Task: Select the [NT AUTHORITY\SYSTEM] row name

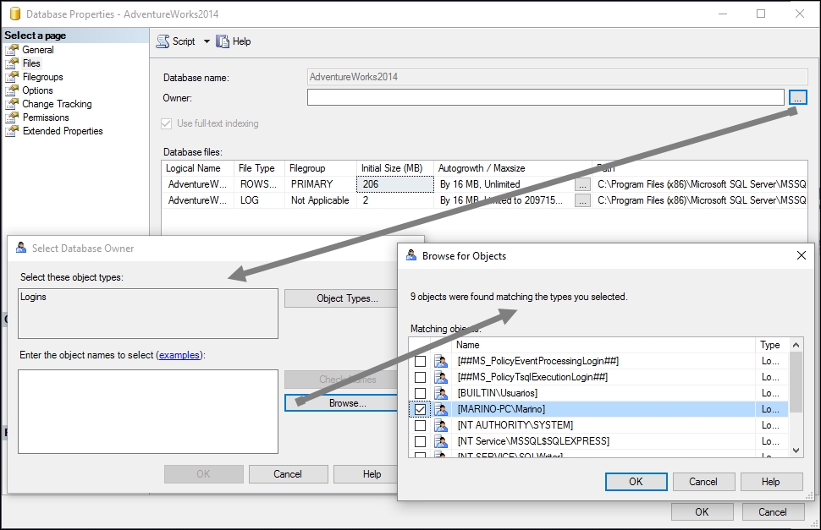Action: 515,425
